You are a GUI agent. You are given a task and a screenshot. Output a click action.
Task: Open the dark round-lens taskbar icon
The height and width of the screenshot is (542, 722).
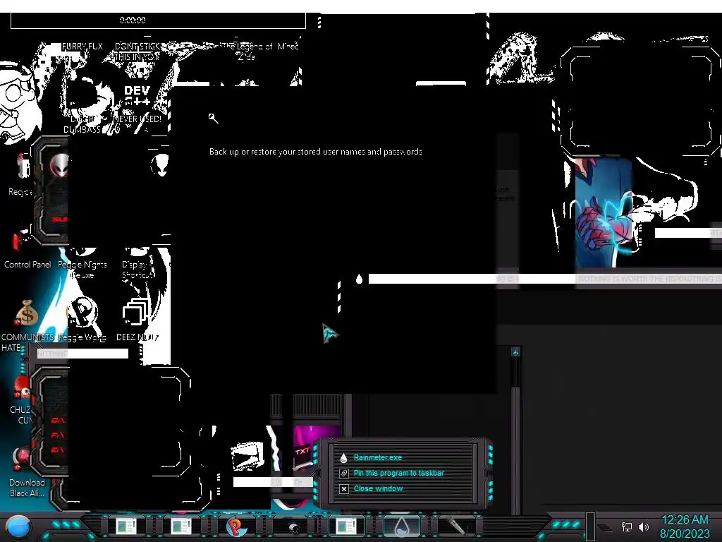point(293,526)
